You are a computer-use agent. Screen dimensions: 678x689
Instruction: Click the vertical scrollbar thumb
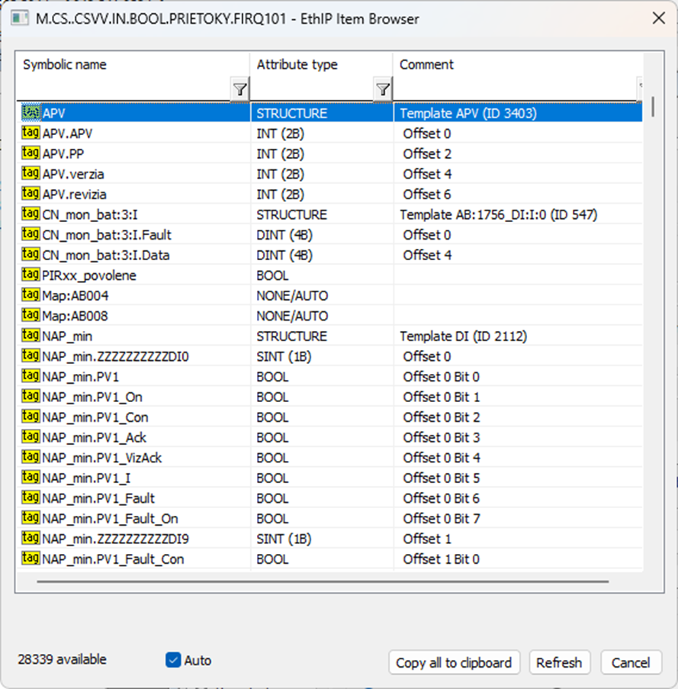click(654, 106)
